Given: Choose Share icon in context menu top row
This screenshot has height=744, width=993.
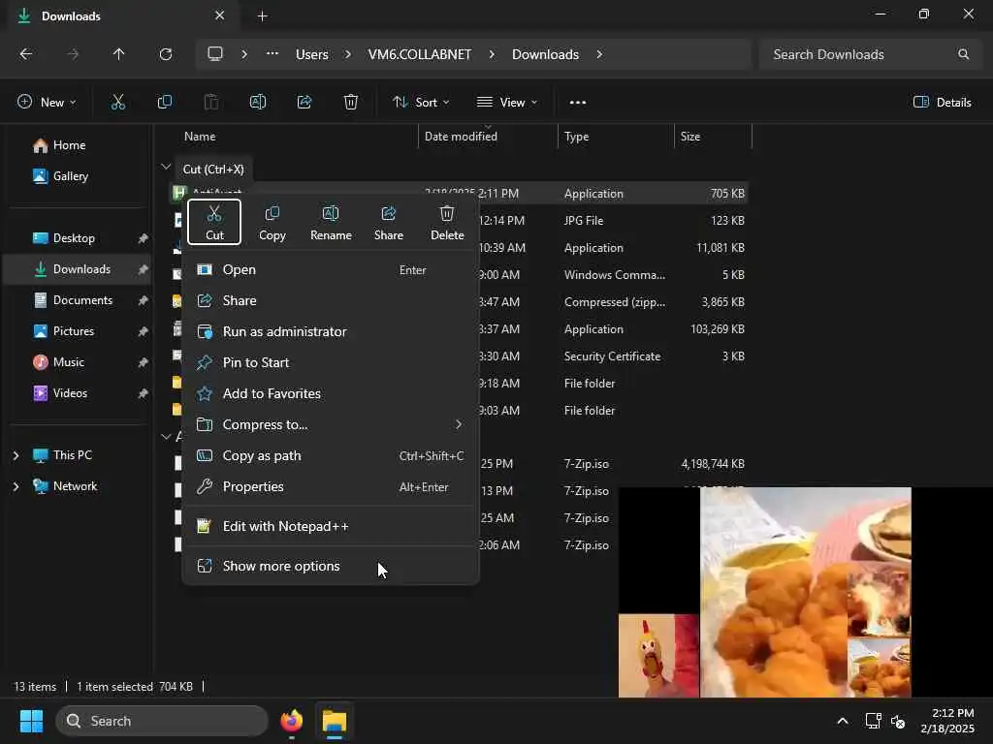Looking at the screenshot, I should [x=389, y=222].
